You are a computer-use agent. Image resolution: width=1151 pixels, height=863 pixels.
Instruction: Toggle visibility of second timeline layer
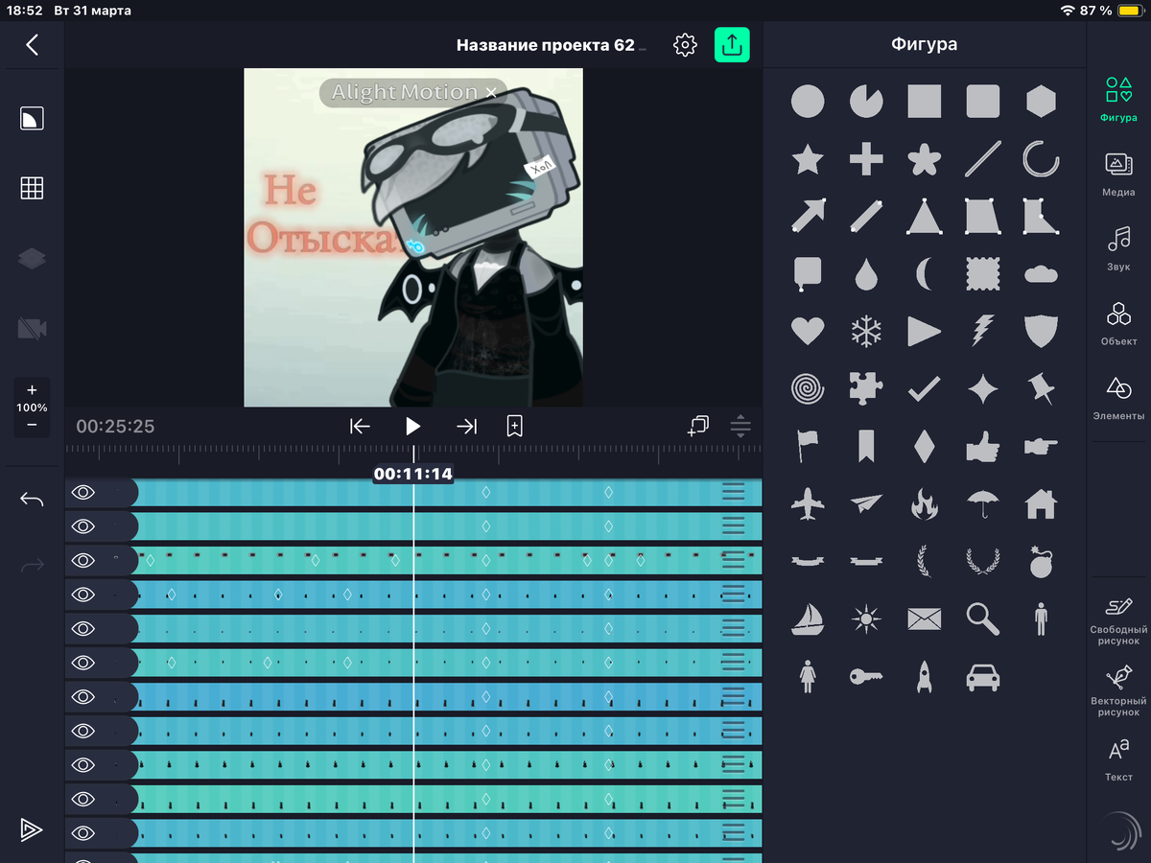click(83, 526)
